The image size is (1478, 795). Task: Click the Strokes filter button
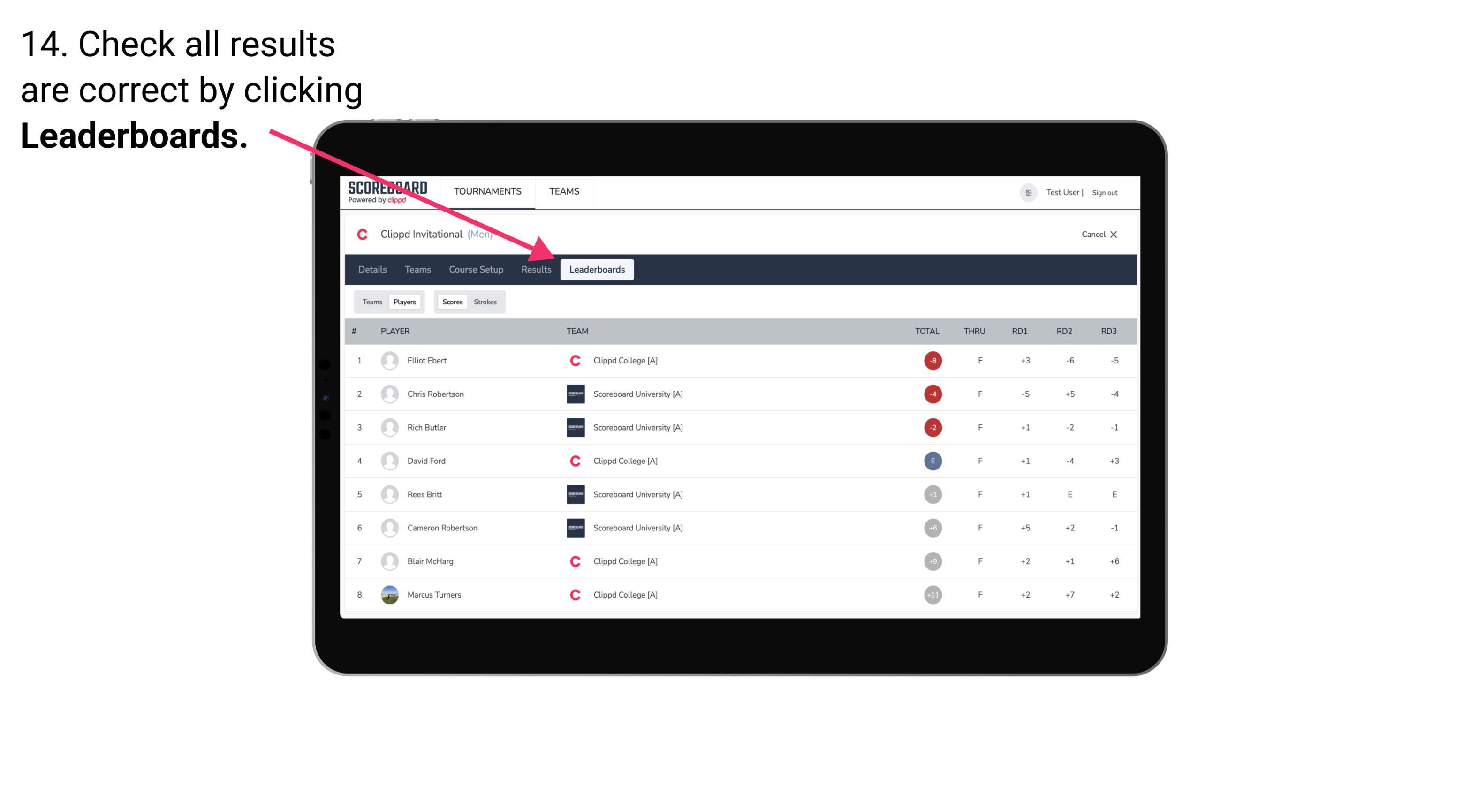pyautogui.click(x=486, y=302)
